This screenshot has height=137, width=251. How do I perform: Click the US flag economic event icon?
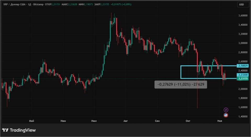[226, 115]
